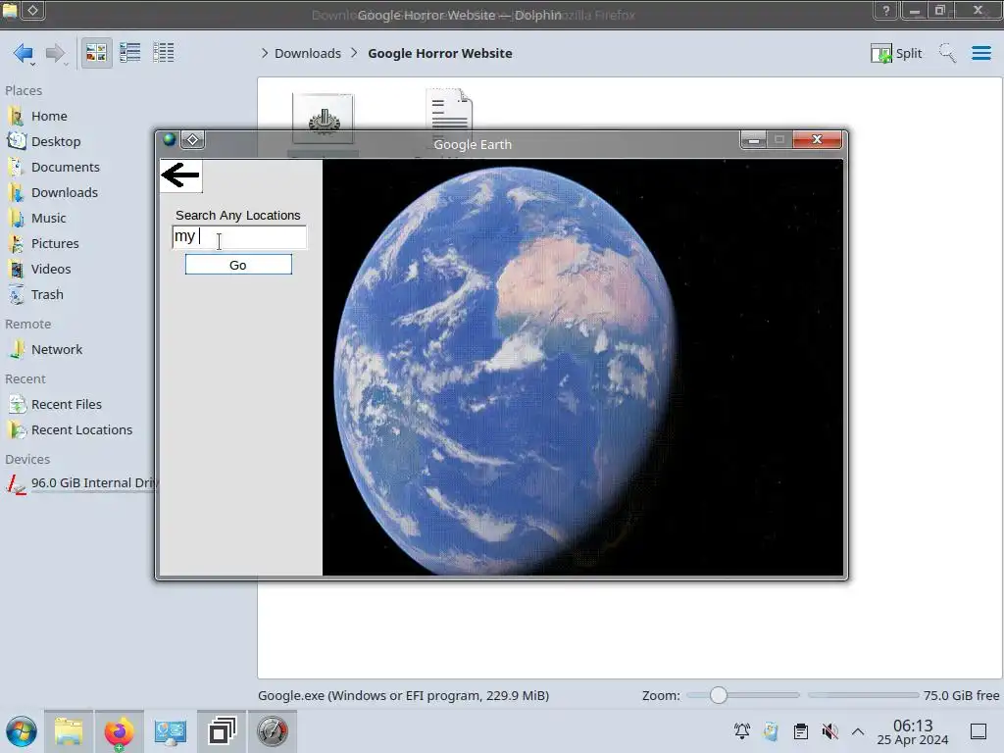
Task: Open notifications bell in system tray
Action: click(x=742, y=731)
